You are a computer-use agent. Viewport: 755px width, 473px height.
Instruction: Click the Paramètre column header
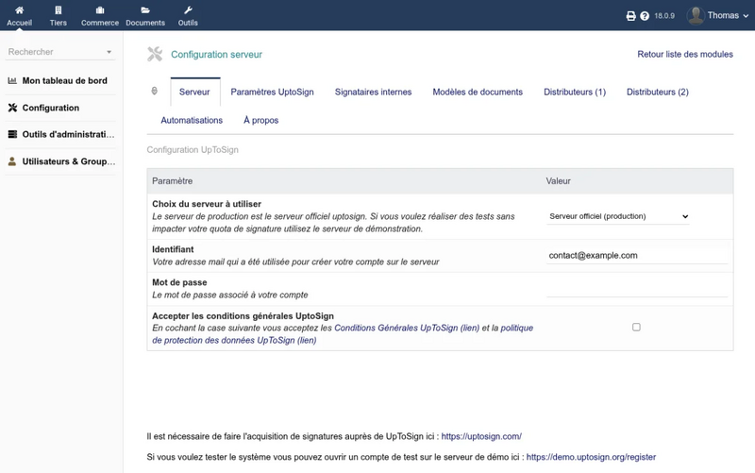tap(173, 180)
